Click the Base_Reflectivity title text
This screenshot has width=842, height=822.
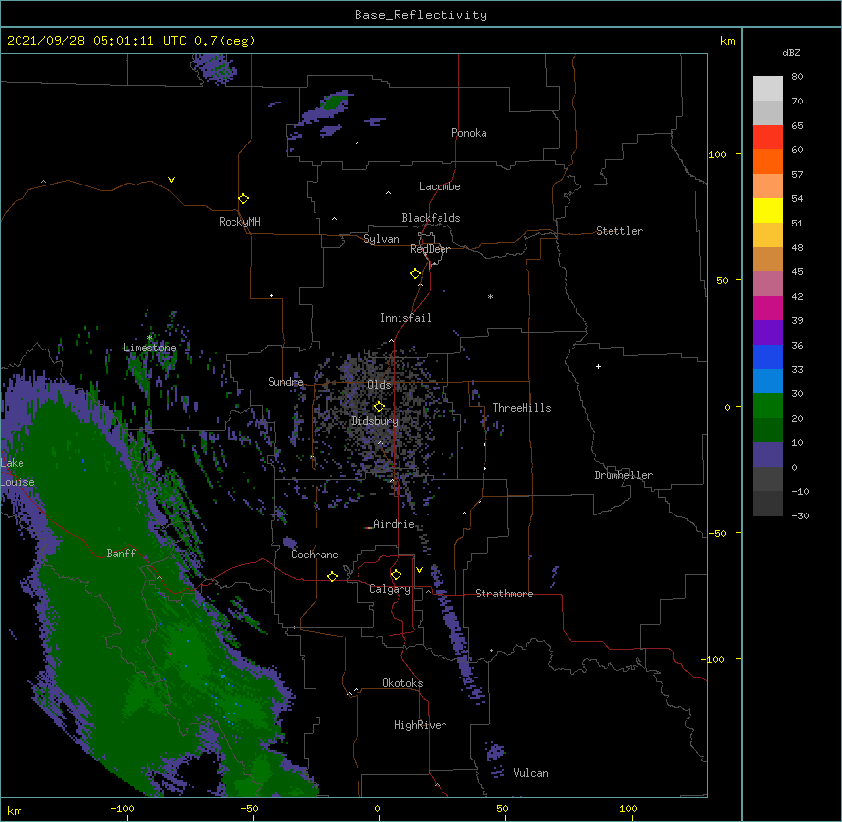click(421, 15)
